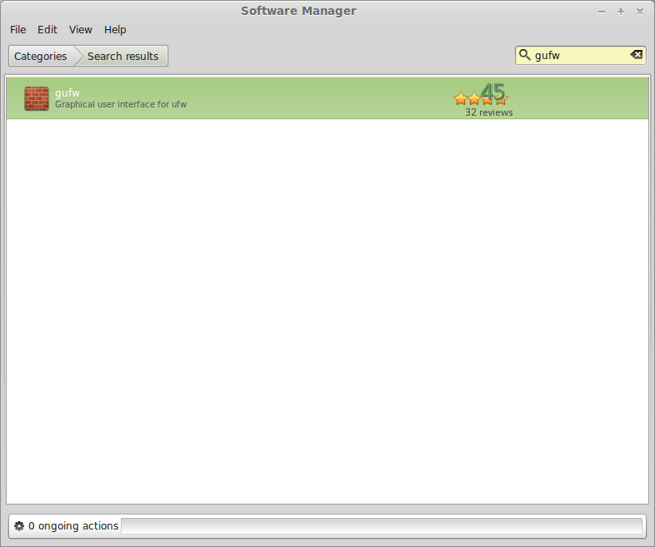
Task: Click the gufw star rating
Action: [481, 99]
